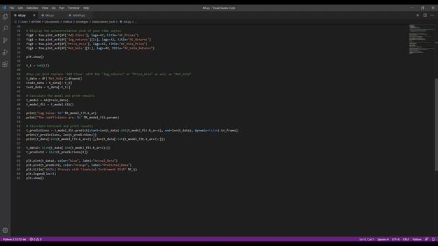Open the notifications bell in the status bar
Viewport: 438px width, 246px height.
pyautogui.click(x=433, y=239)
